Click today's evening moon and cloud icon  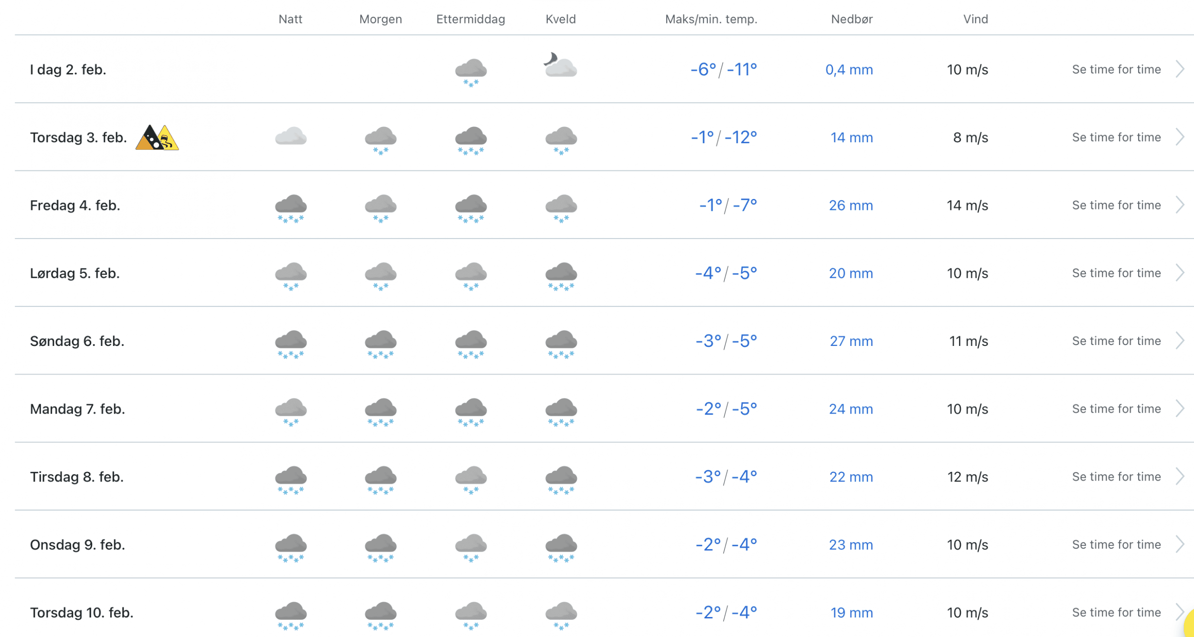coord(561,66)
